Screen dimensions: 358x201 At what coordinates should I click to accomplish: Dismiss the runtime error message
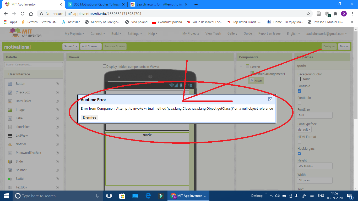(89, 117)
